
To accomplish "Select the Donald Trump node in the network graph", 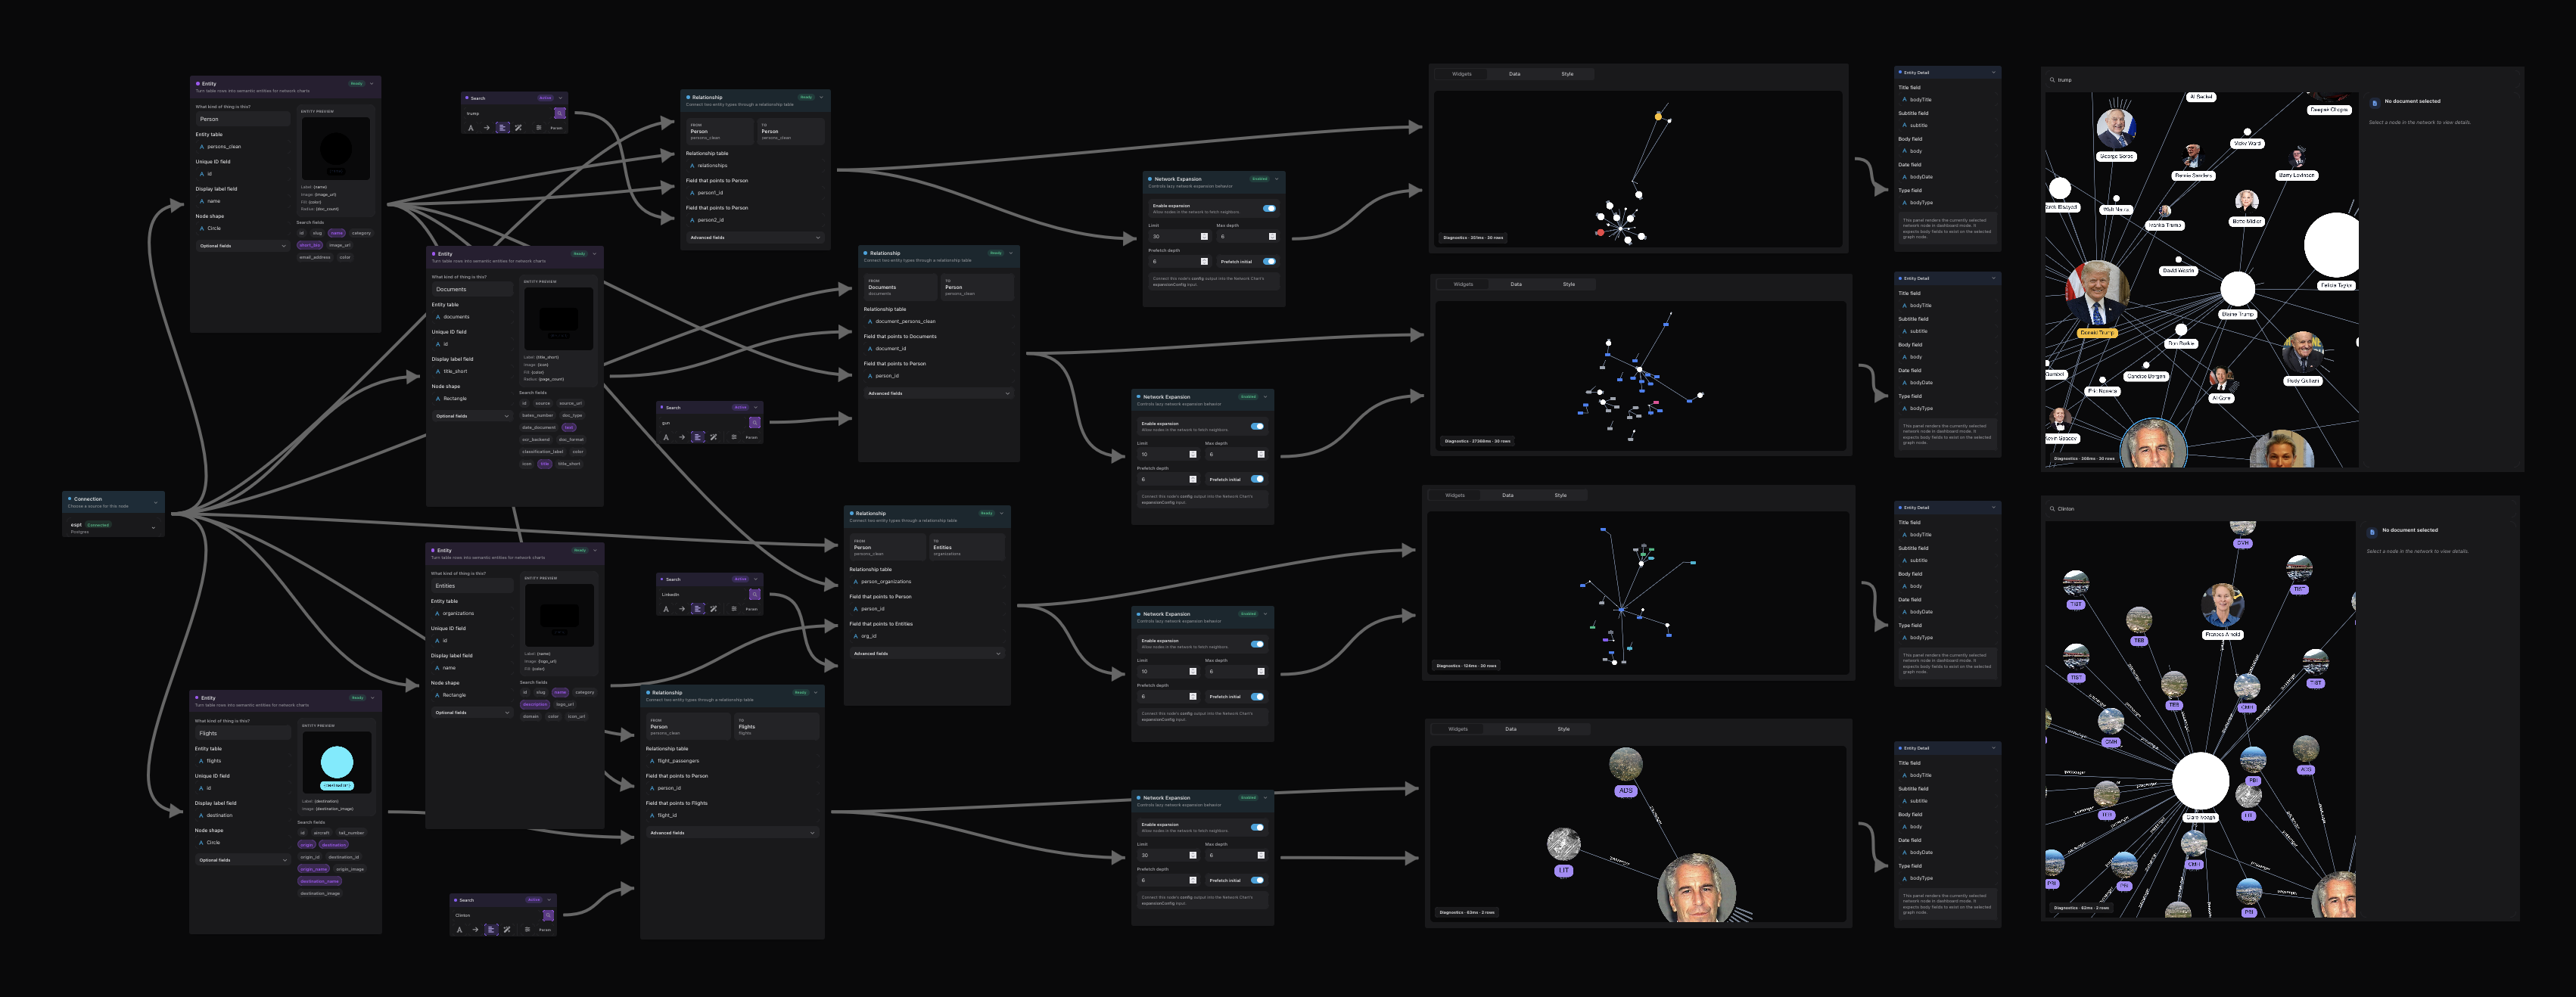I will 2097,293.
